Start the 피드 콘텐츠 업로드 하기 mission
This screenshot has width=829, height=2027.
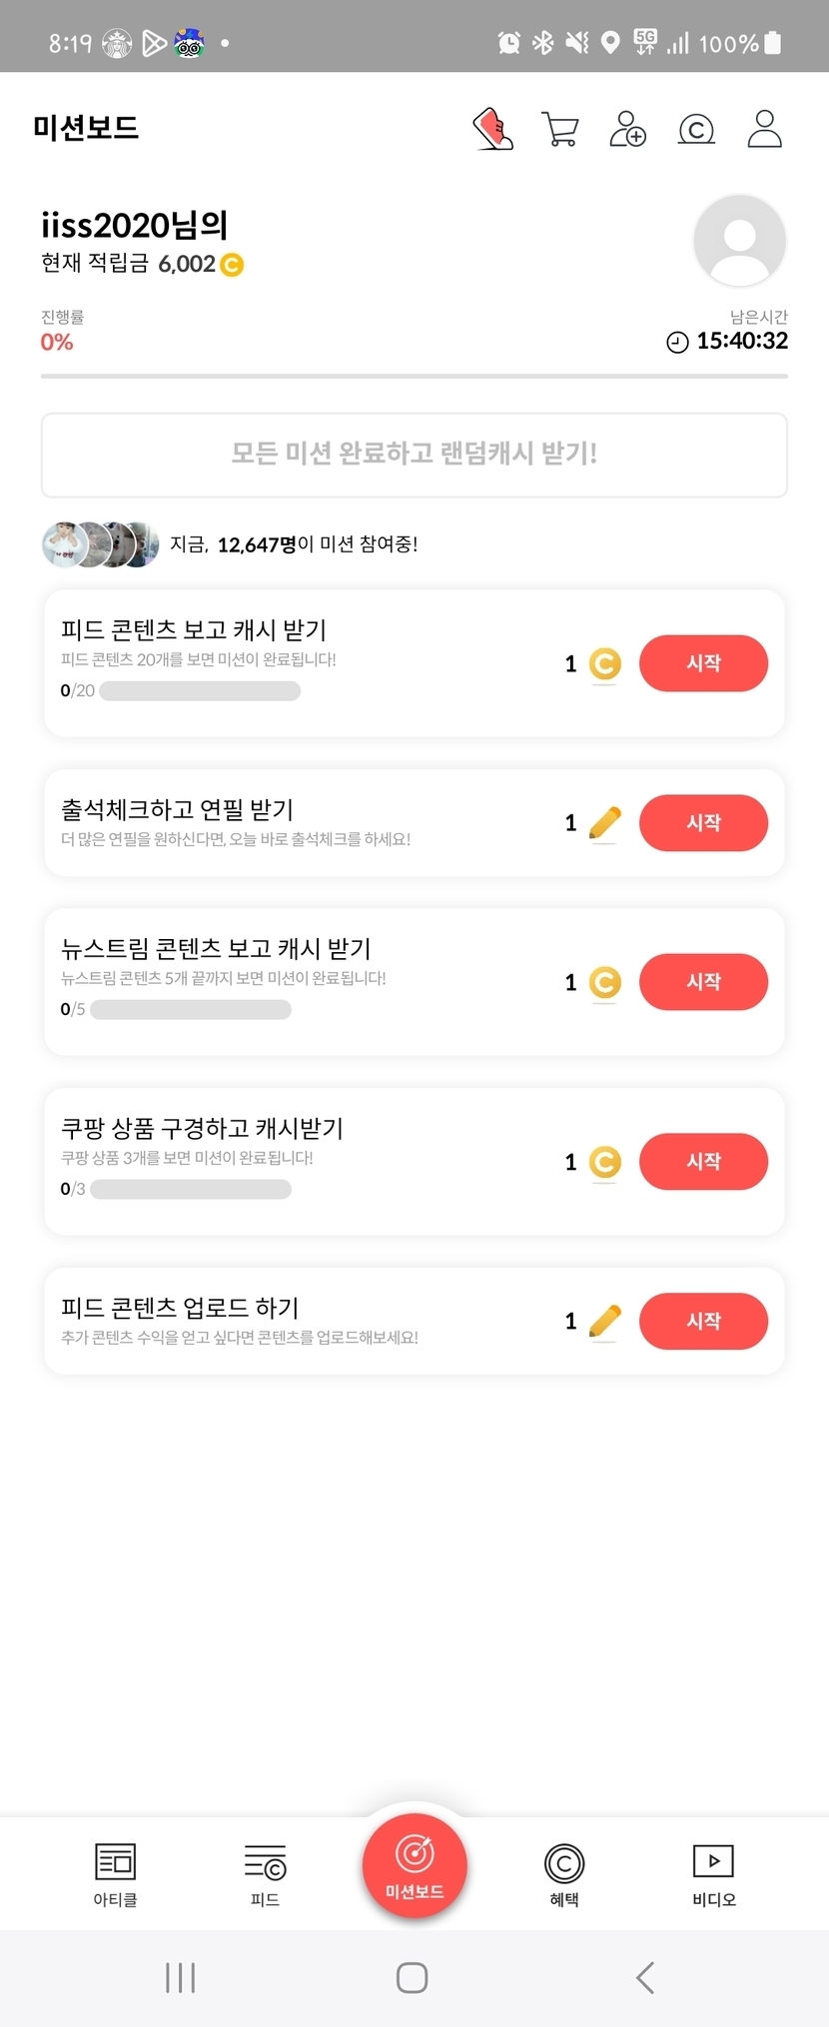coord(703,1321)
